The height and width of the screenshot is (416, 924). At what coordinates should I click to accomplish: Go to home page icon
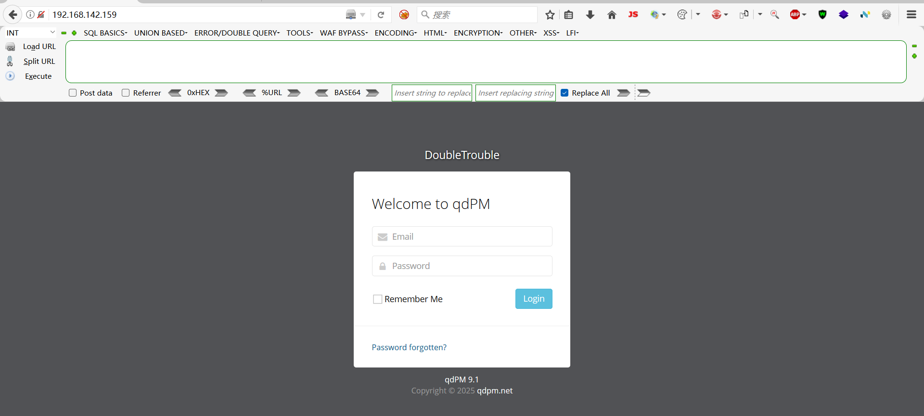click(x=612, y=14)
